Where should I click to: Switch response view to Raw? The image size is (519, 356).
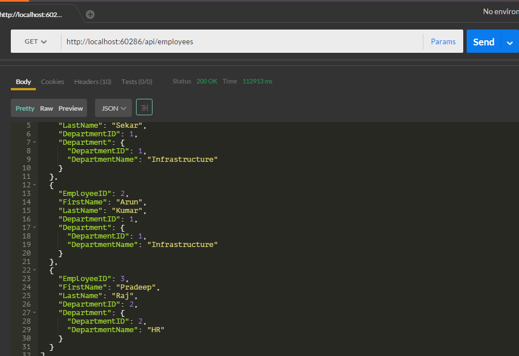click(x=47, y=108)
